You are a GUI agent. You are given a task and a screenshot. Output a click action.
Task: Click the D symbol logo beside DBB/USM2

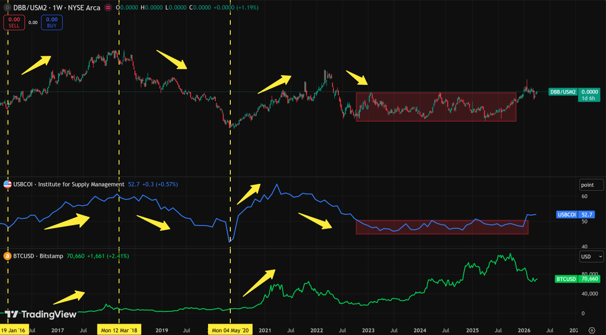click(7, 8)
